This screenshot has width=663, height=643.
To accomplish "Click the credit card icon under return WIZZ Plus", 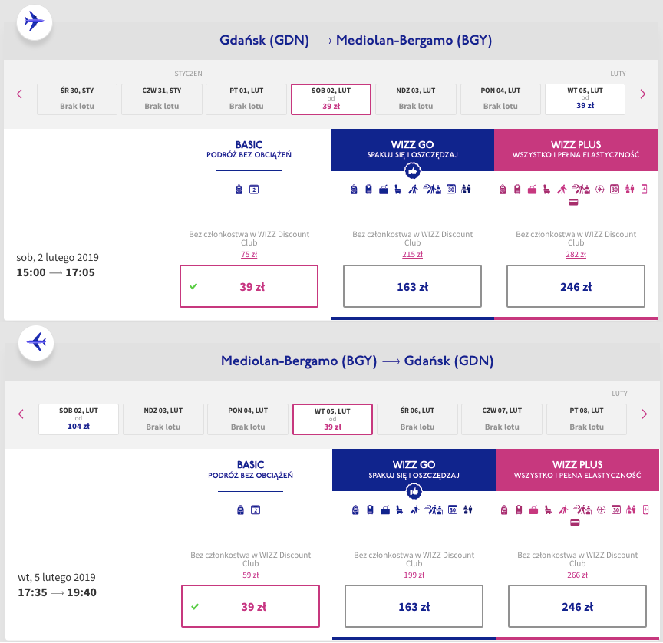I will (574, 523).
